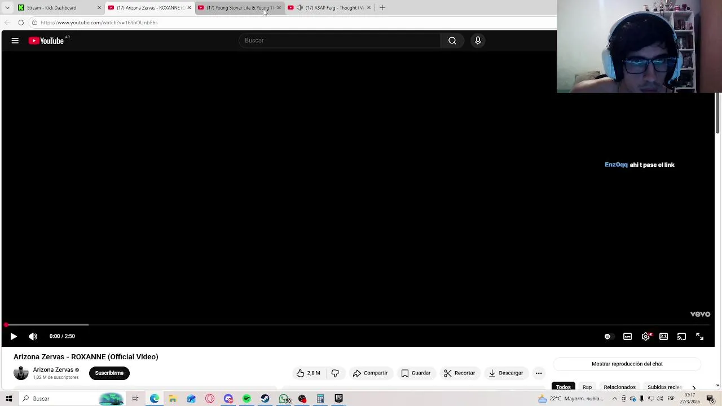Open the Arizona Zervas channel avatar
This screenshot has height=406, width=722.
pos(21,373)
